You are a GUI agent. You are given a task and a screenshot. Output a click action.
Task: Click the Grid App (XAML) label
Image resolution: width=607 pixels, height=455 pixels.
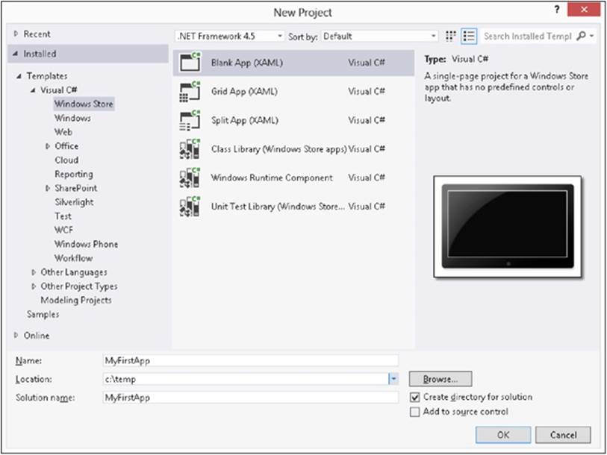(x=244, y=91)
